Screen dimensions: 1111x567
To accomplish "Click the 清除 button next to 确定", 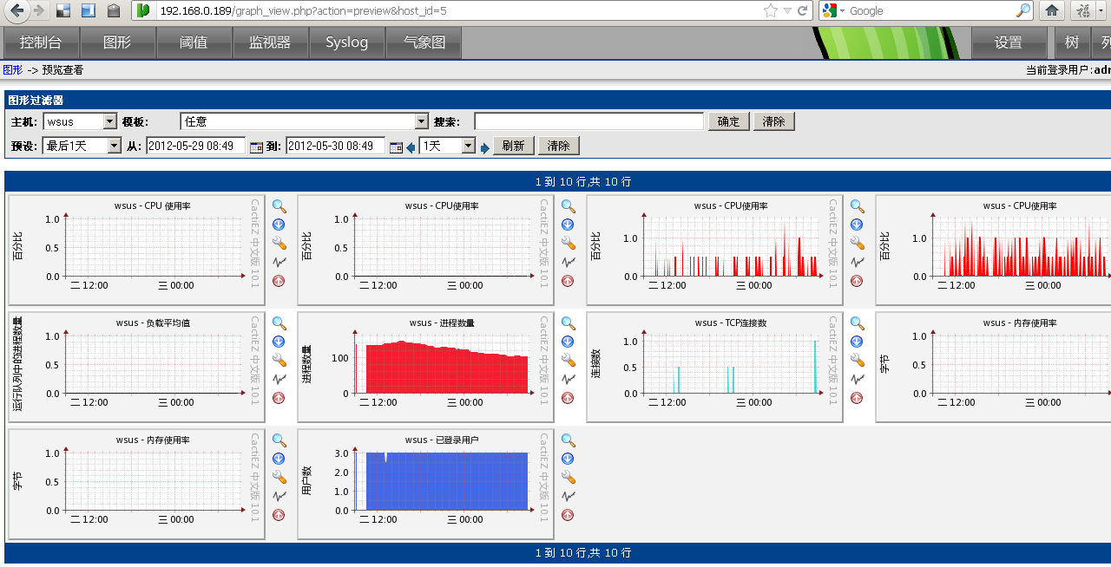I will [x=774, y=121].
